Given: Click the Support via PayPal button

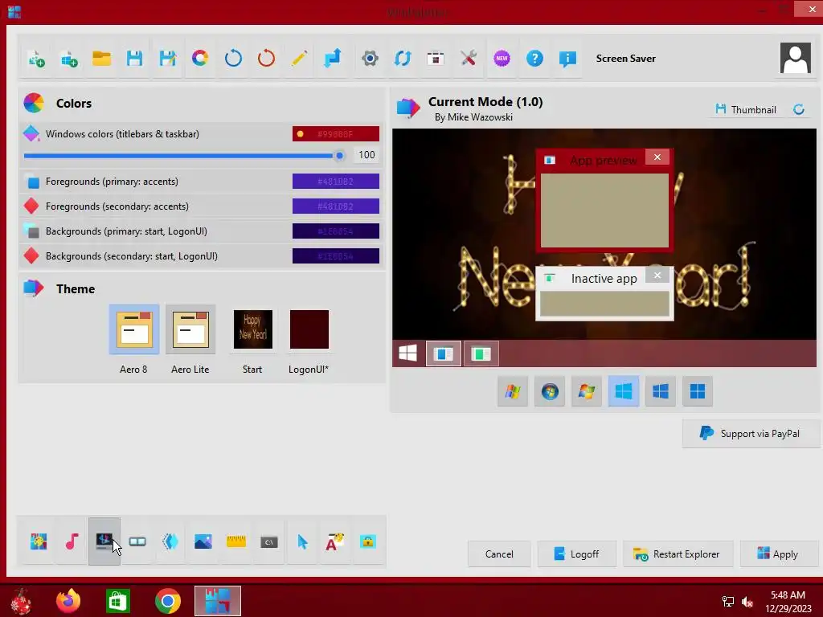Looking at the screenshot, I should 750,433.
